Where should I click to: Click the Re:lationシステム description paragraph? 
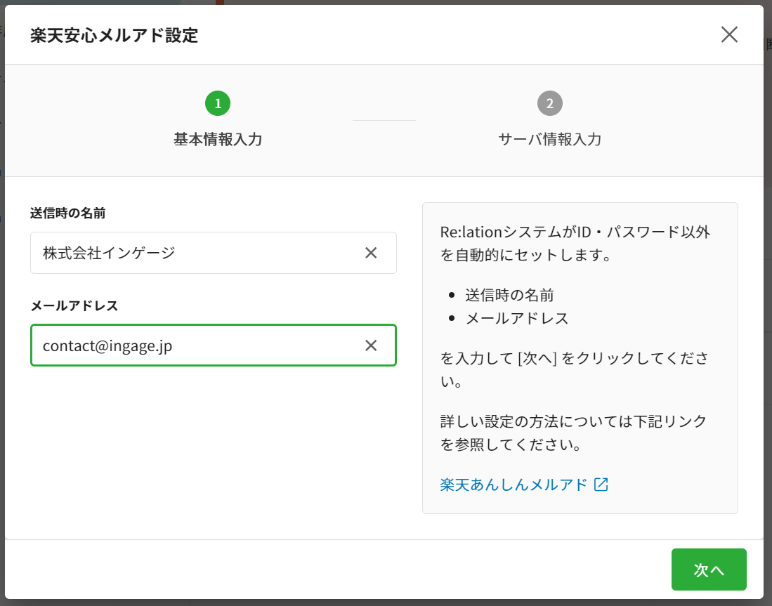click(x=575, y=243)
